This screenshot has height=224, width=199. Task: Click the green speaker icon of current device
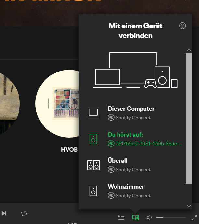pyautogui.click(x=93, y=139)
